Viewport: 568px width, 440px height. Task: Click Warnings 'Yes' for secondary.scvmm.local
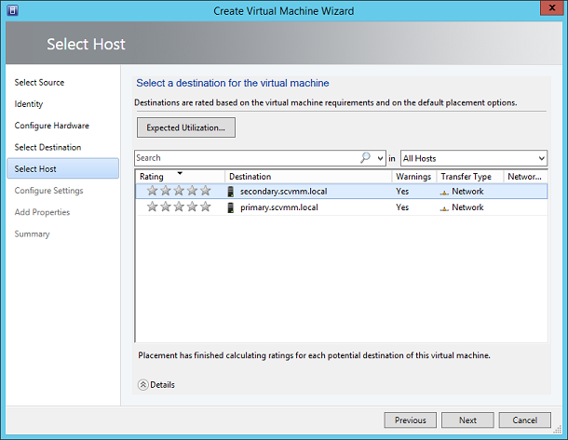(402, 191)
